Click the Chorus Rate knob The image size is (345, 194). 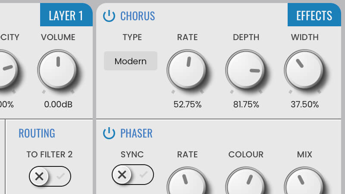point(187,69)
